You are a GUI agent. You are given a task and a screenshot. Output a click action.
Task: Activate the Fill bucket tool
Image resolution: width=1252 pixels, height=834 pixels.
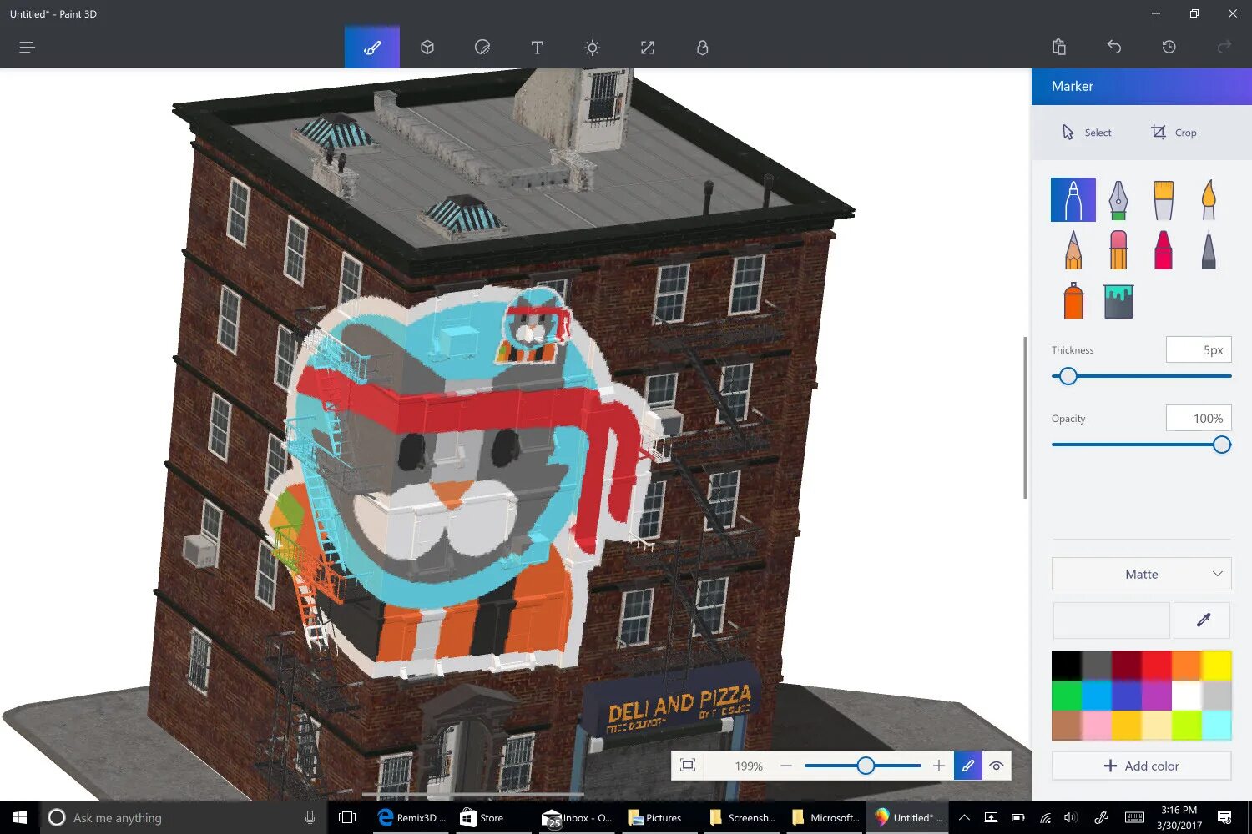[x=1118, y=300]
